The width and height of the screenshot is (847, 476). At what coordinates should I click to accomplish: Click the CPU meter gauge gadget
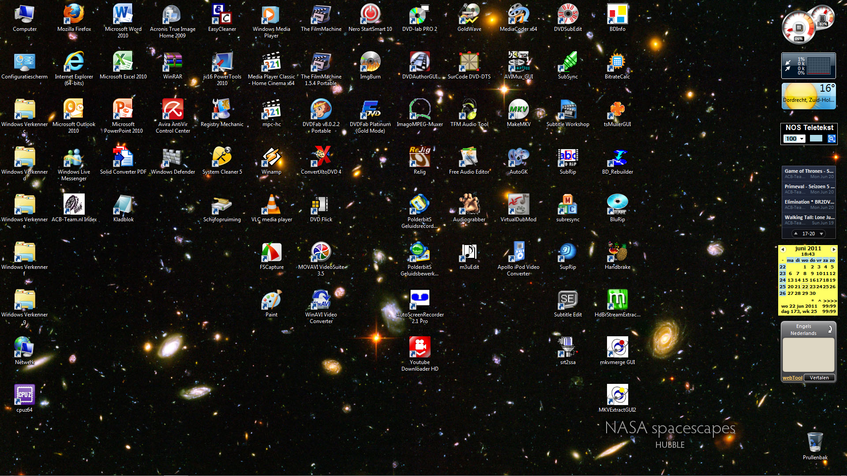tap(798, 28)
